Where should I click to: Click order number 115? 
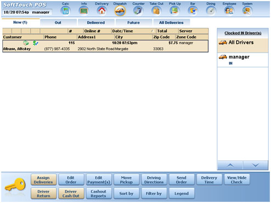(x=72, y=43)
